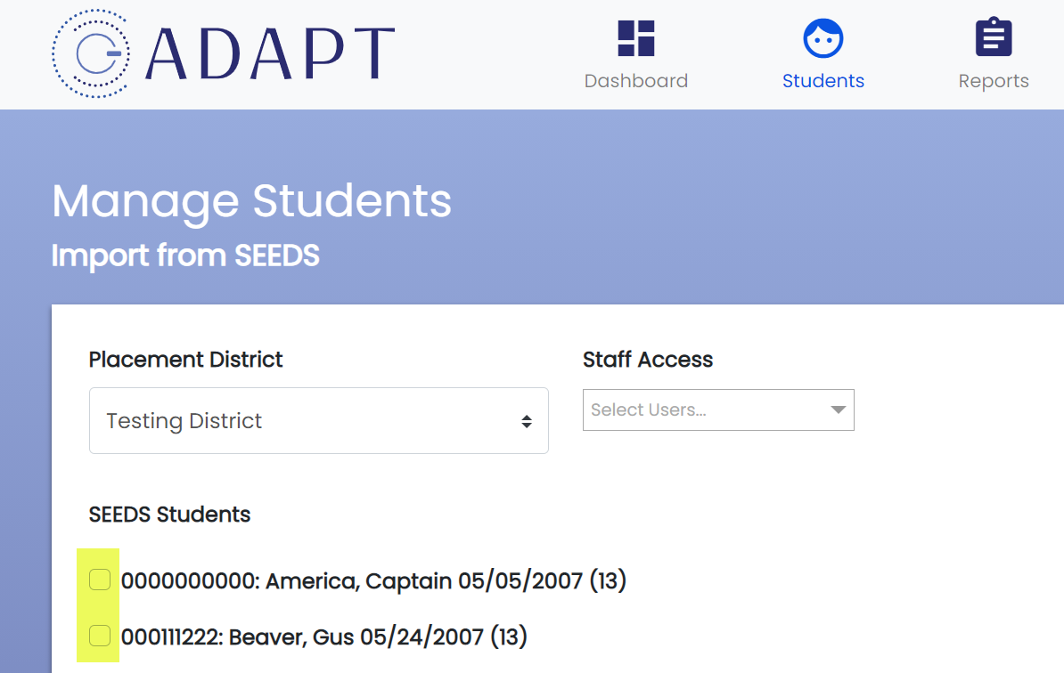
Task: Click the Staff Access field label
Action: tap(648, 360)
